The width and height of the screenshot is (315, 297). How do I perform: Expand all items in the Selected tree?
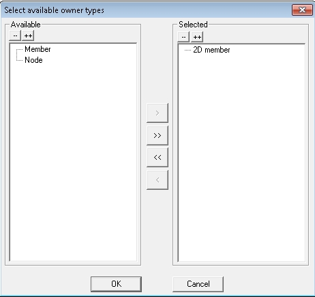[197, 37]
